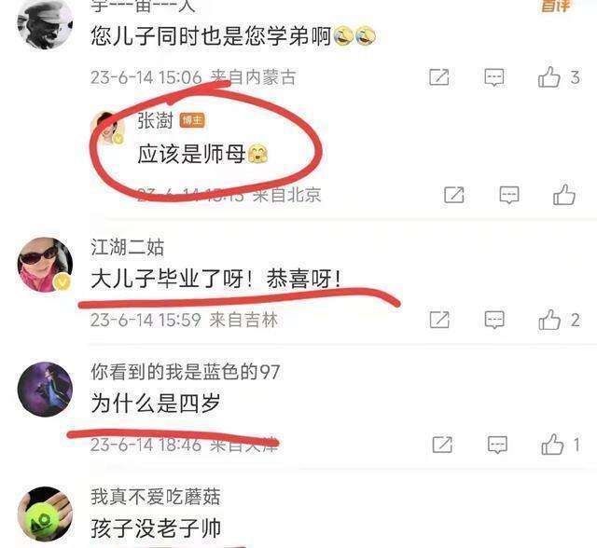Like the 为什么是四岁 comment
Viewport: 597px width, 548px height.
coord(552,445)
